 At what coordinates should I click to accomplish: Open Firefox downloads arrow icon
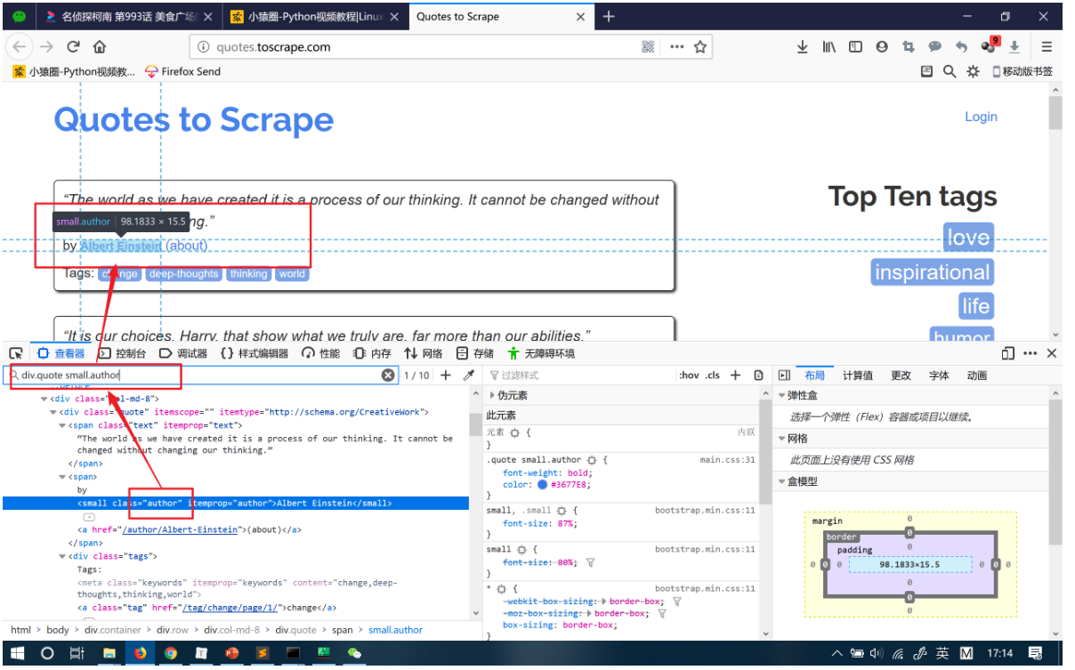(802, 47)
